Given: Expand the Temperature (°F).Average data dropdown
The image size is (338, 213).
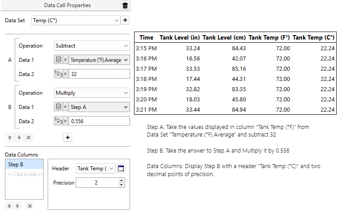Looking at the screenshot, I should click(x=99, y=60).
